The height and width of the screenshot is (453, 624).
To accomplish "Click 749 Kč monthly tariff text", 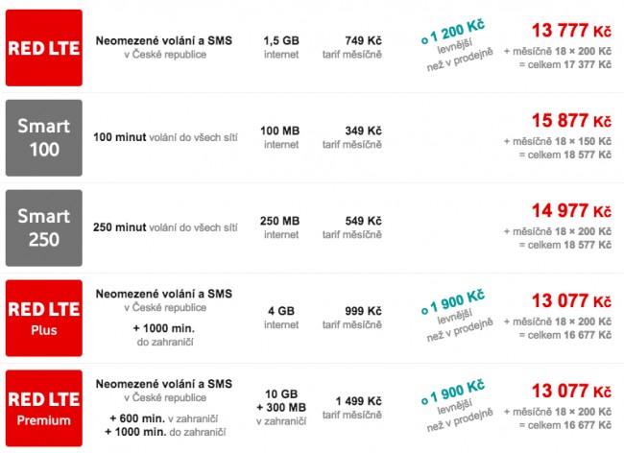I will pos(352,47).
